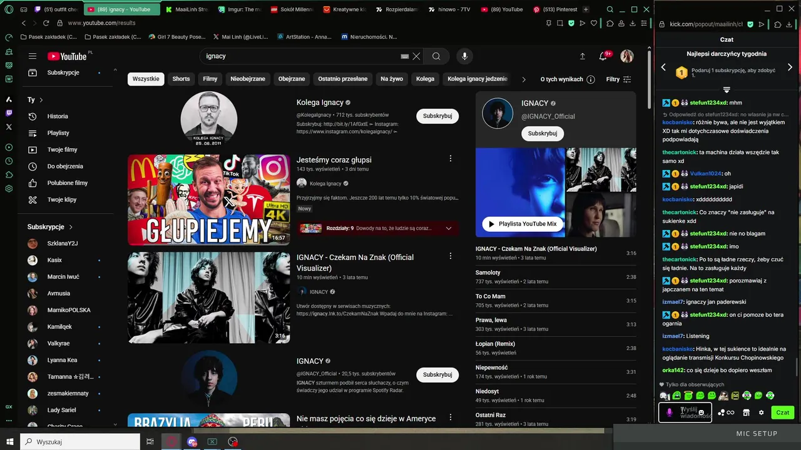Image resolution: width=801 pixels, height=450 pixels.
Task: Open the ArtStation bookmark
Action: pyautogui.click(x=304, y=37)
